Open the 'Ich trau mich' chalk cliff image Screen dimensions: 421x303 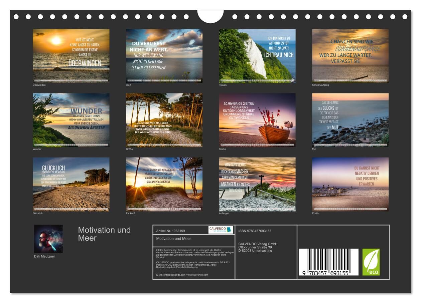click(257, 56)
